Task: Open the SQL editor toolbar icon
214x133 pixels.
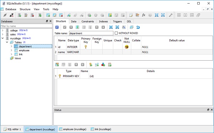Action: tap(131, 15)
